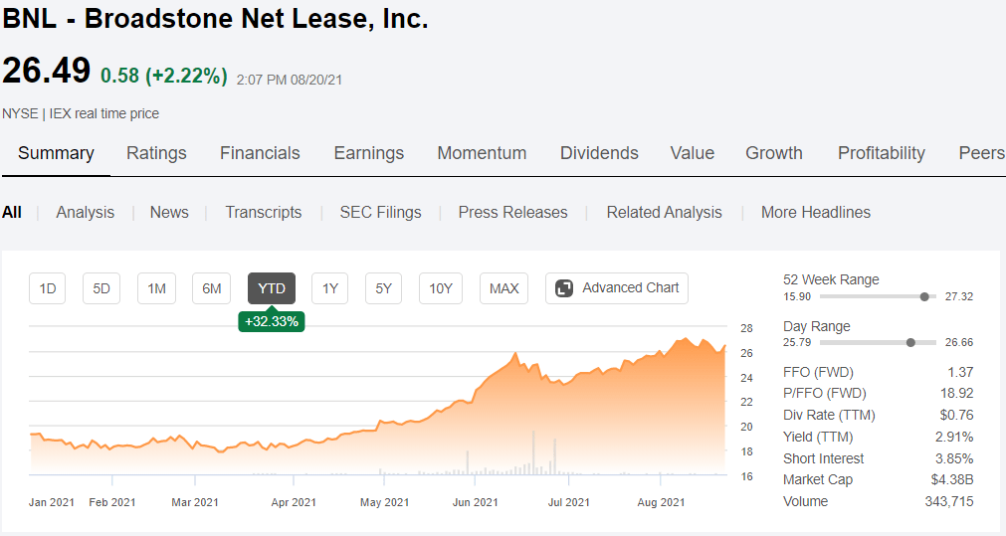Click the FFO (FWD) value 1.37

[960, 372]
